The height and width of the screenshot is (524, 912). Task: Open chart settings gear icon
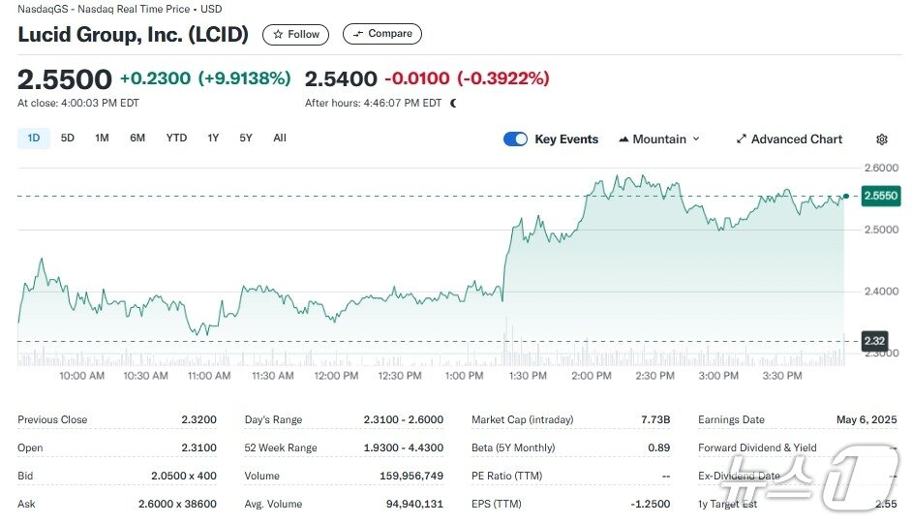pyautogui.click(x=882, y=139)
